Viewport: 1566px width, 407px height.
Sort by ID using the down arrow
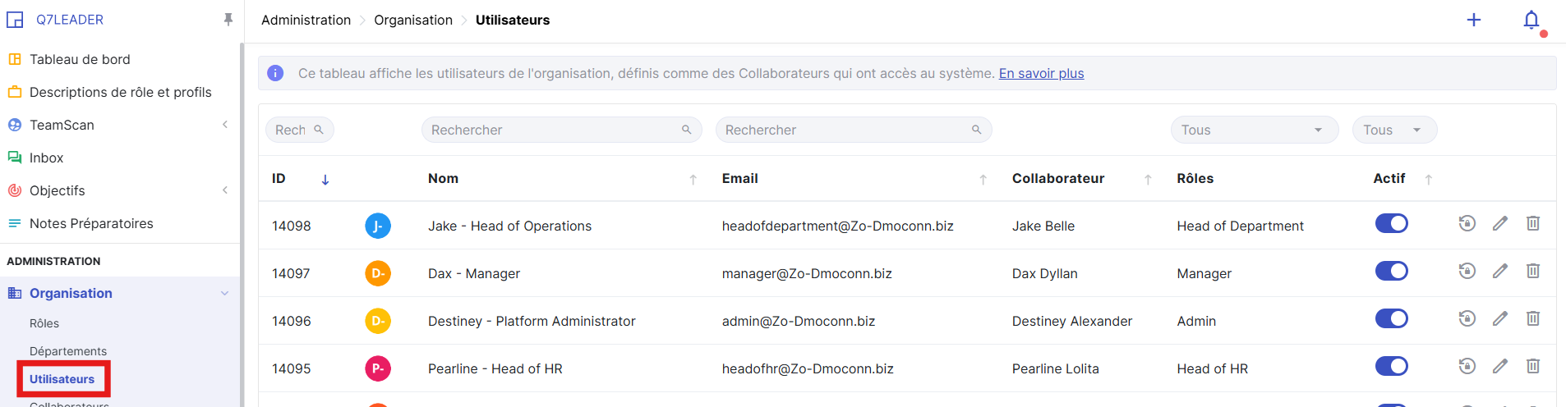(325, 180)
